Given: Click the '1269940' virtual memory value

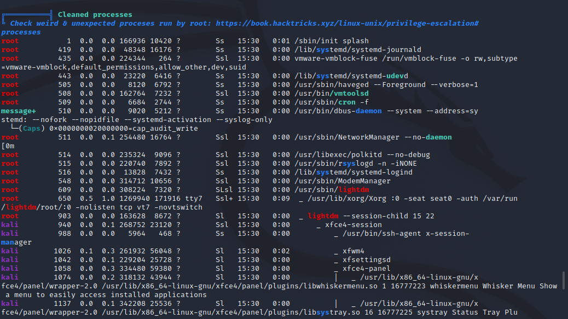Looking at the screenshot, I should (x=135, y=199).
